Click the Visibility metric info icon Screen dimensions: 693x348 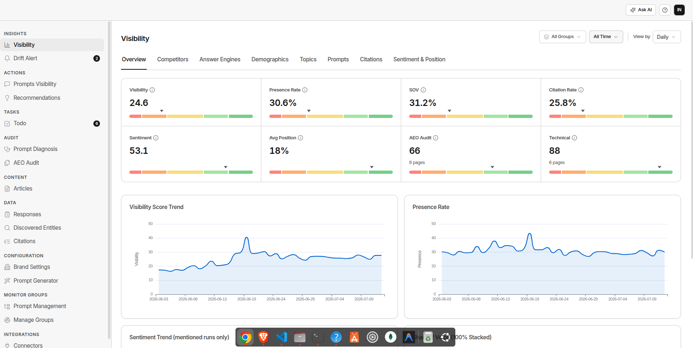pos(152,90)
